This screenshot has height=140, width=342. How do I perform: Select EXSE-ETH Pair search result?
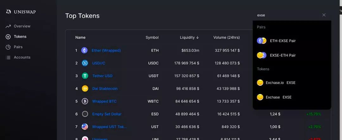click(x=282, y=55)
